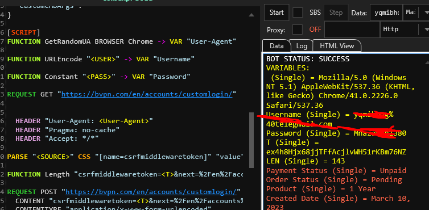Click the script editor vertical scrollbar thumb
Viewport: 429px width, 210px height.
tap(251, 140)
